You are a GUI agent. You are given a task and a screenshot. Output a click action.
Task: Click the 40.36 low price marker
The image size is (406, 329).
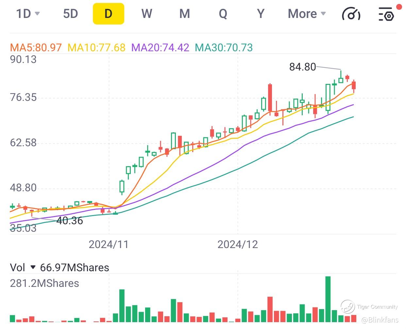click(70, 221)
